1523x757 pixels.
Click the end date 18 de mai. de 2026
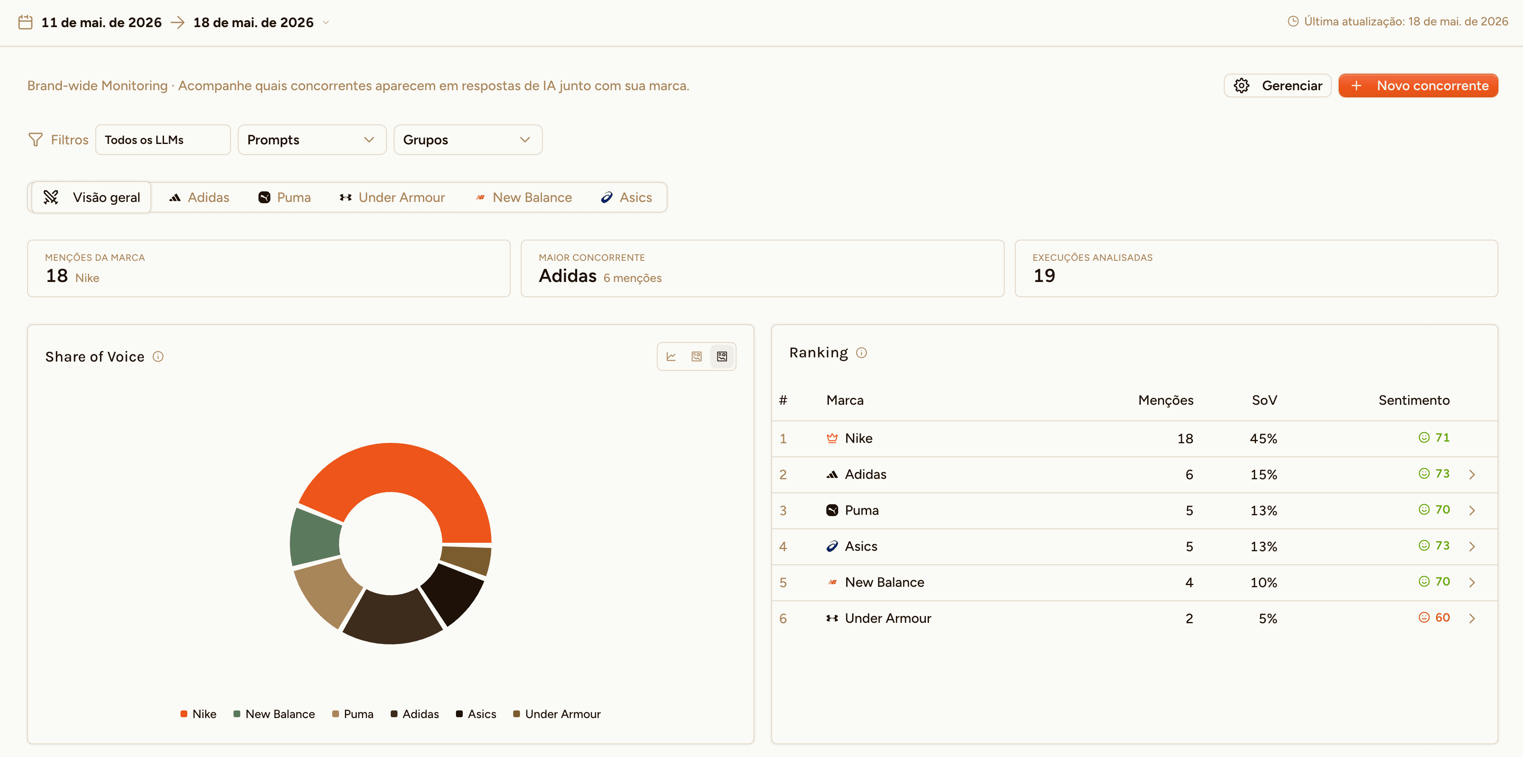pos(253,22)
